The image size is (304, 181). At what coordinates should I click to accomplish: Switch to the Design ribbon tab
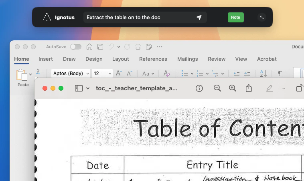coord(94,59)
